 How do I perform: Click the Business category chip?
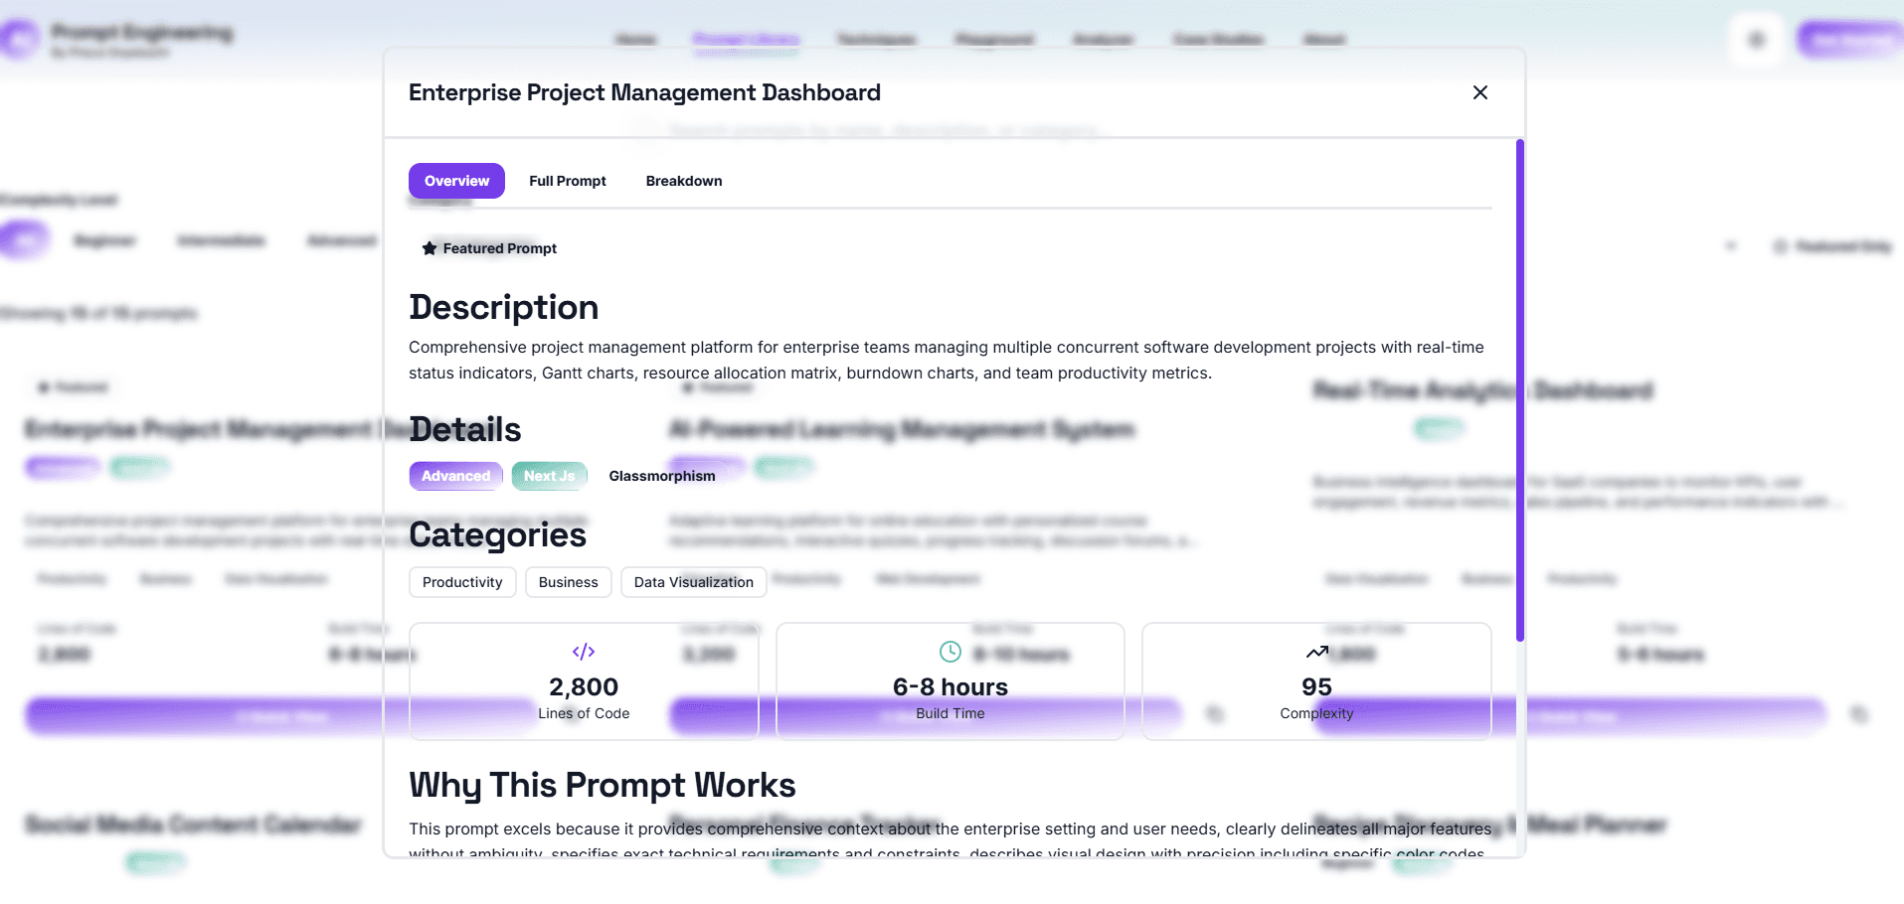[568, 582]
